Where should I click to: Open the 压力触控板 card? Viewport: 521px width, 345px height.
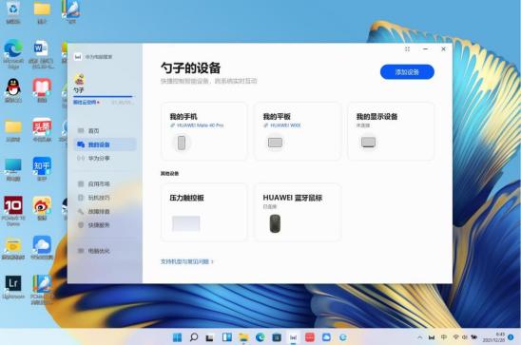tap(204, 212)
